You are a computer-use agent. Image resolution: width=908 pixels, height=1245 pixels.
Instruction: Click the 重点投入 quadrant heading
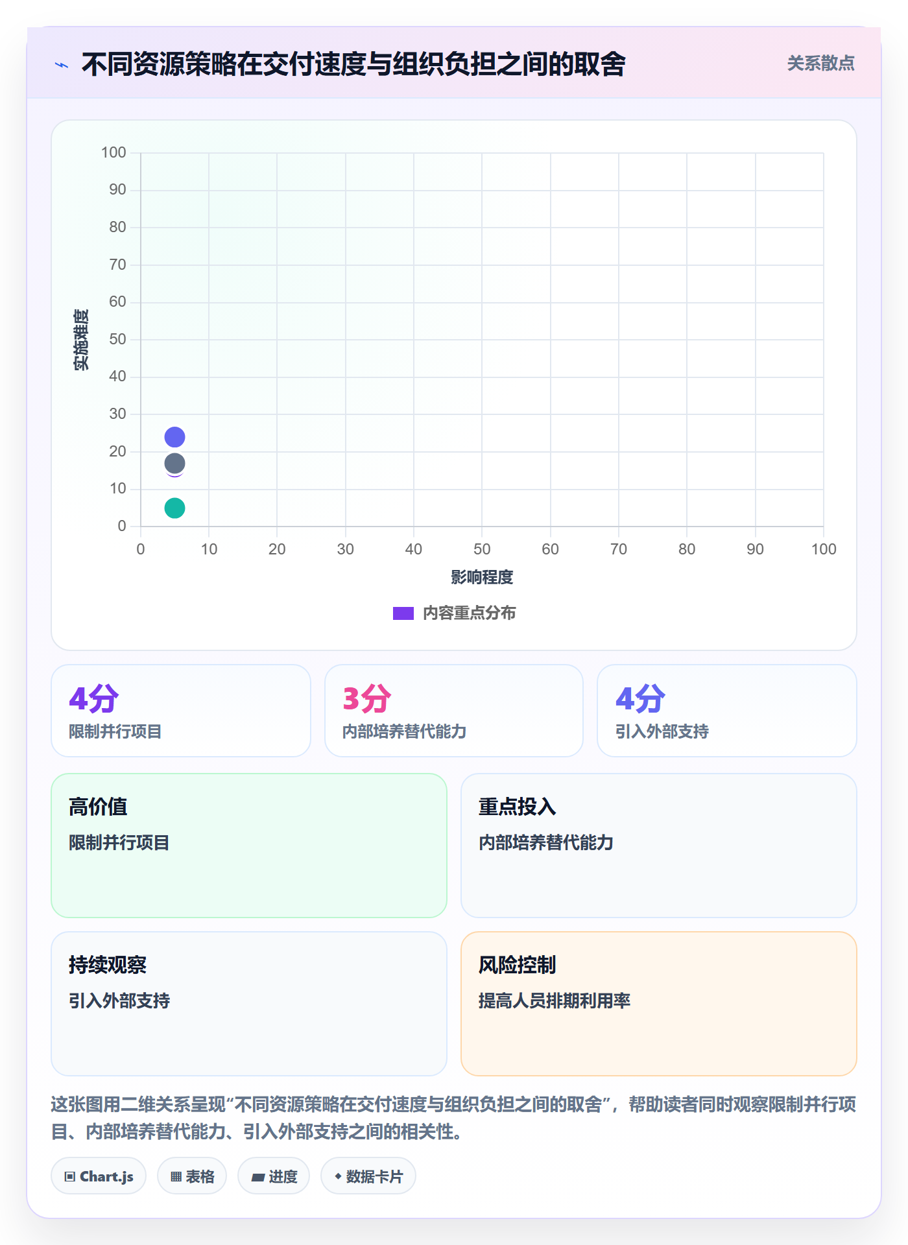coord(518,807)
